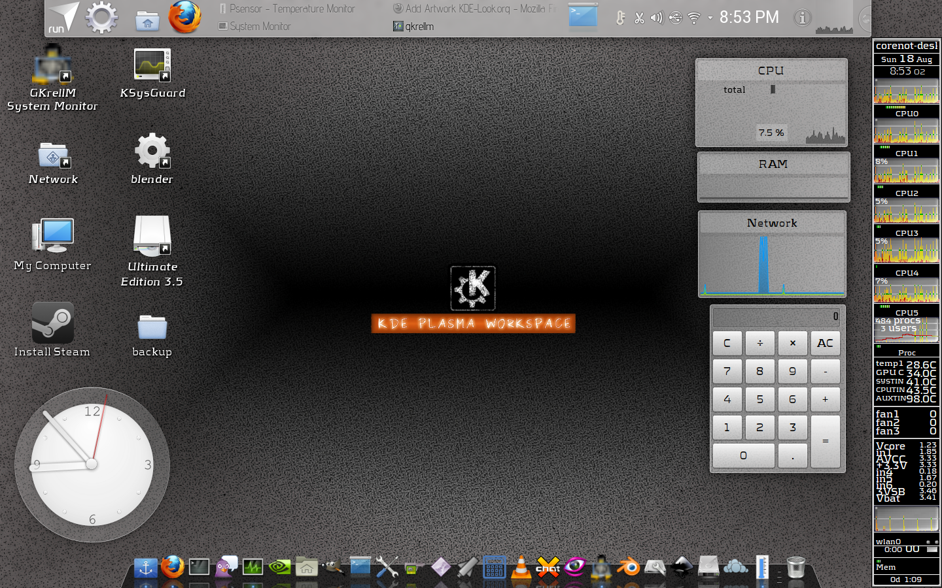
Task: Launch Firefox from the bottom dock
Action: [173, 566]
